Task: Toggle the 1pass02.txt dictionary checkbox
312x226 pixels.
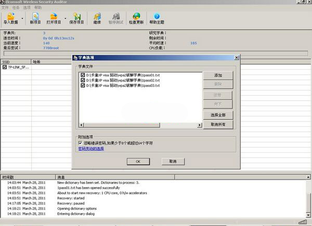Action: (83, 80)
